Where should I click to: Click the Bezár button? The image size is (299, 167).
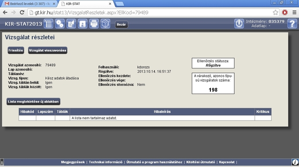coord(121,25)
